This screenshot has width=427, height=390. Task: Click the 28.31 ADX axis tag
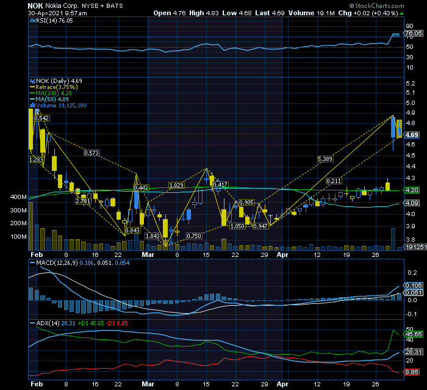tap(414, 352)
